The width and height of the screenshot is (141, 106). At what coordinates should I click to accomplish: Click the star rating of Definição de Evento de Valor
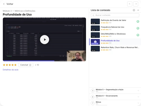tap(105, 23)
